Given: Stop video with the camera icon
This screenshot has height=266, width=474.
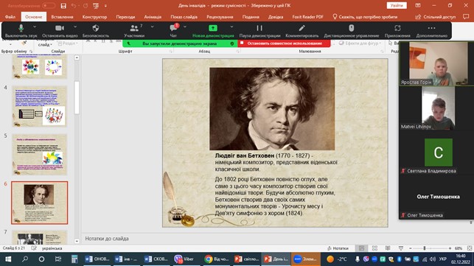Looking at the screenshot, I should click(x=60, y=31).
